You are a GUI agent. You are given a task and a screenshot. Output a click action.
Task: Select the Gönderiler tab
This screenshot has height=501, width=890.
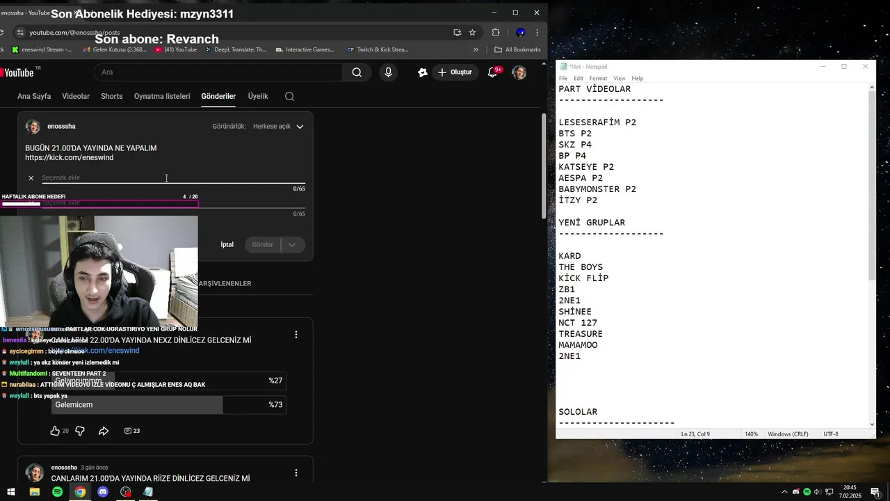click(218, 96)
